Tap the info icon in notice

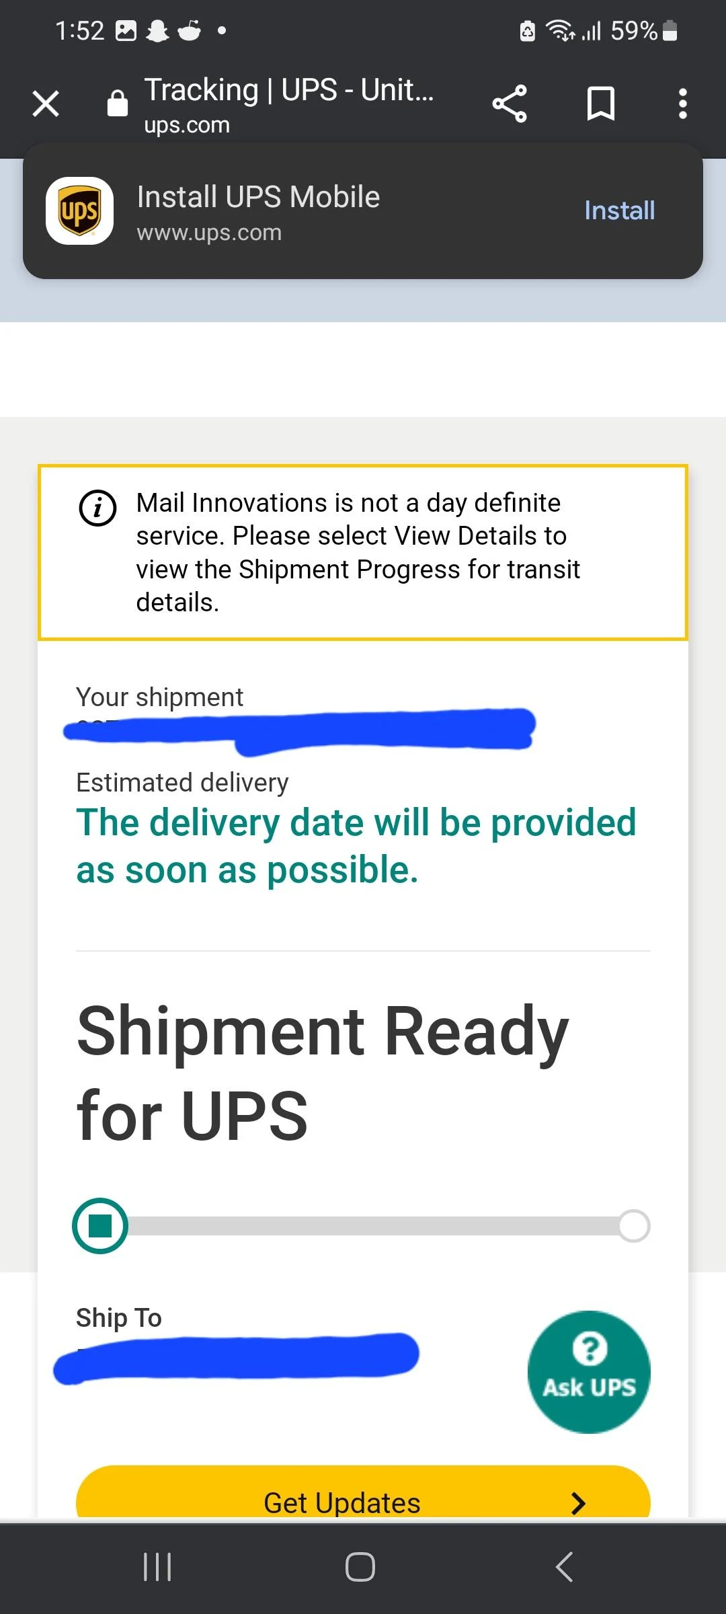point(98,507)
